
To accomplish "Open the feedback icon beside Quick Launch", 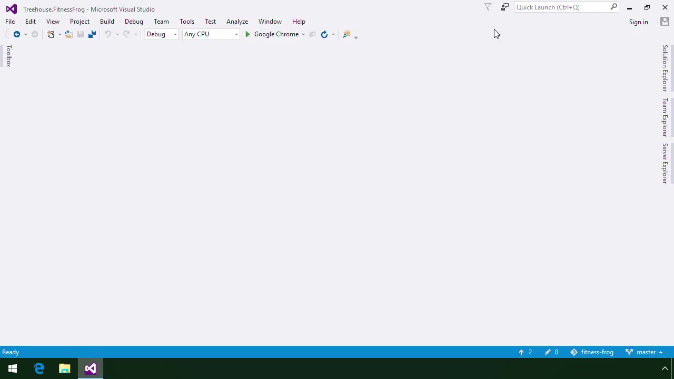I will click(x=504, y=7).
